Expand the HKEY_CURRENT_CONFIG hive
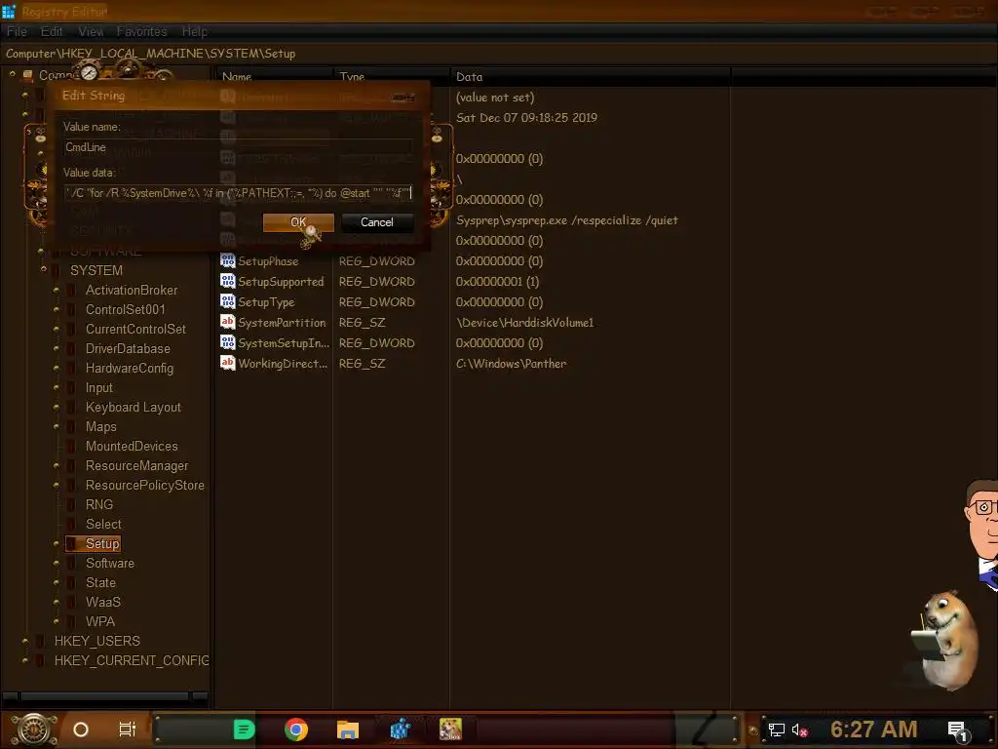This screenshot has height=749, width=998. pyautogui.click(x=24, y=660)
